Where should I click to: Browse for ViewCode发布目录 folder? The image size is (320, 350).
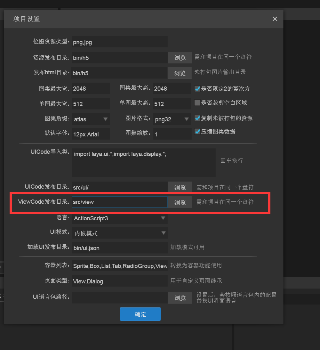coord(180,202)
